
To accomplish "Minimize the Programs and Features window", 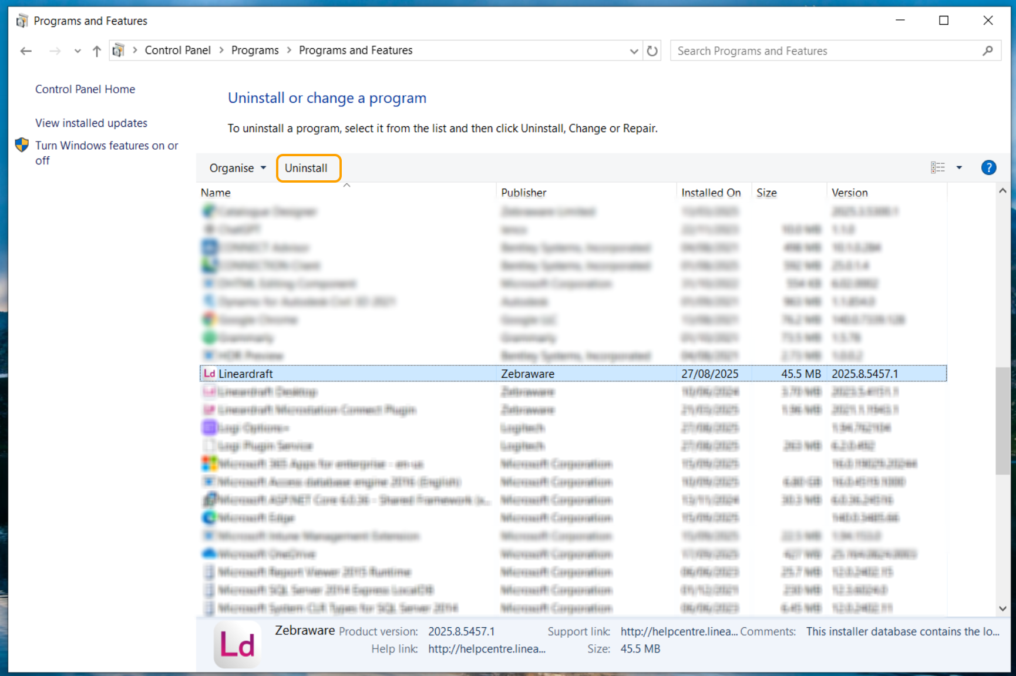I will click(x=900, y=21).
